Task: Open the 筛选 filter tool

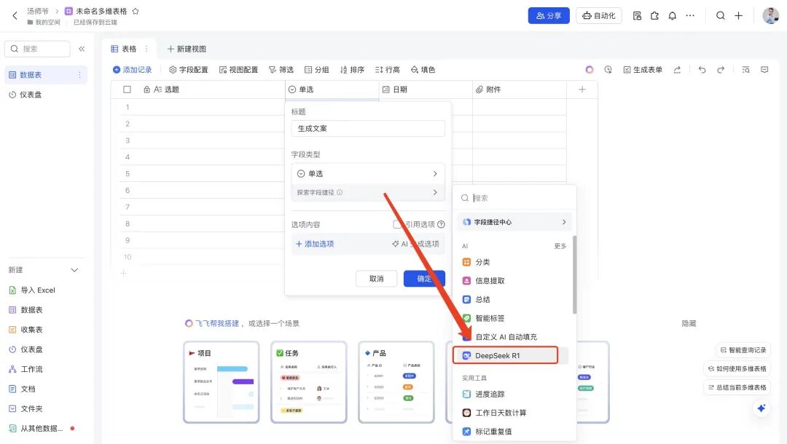Action: coord(281,70)
